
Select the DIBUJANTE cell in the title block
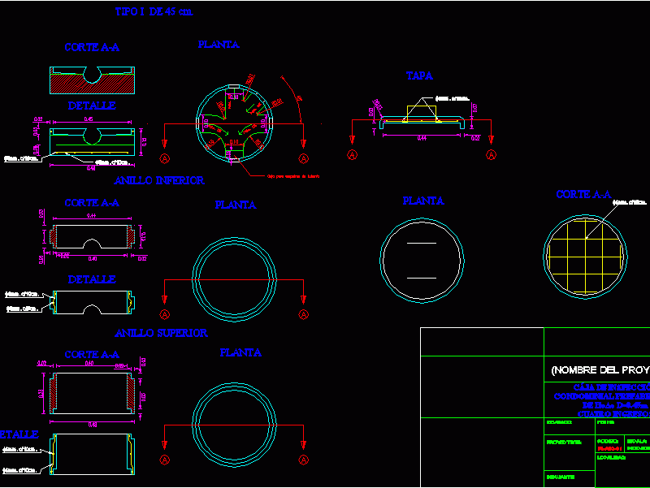point(561,475)
